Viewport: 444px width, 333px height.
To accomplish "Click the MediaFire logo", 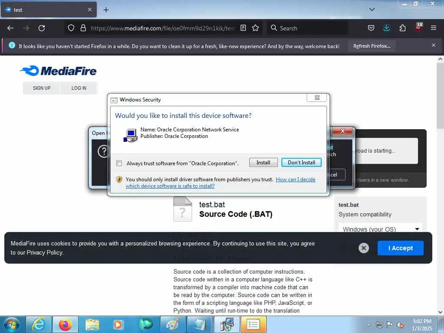I will (x=58, y=71).
